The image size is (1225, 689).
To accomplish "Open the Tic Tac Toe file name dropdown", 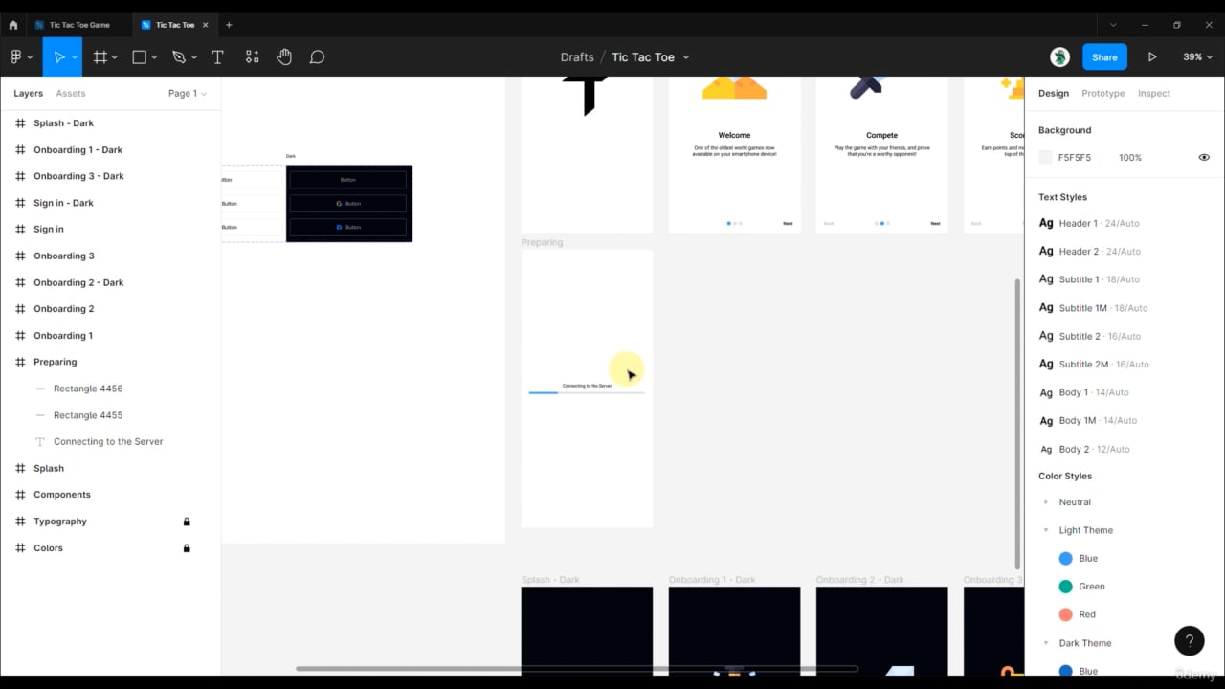I will point(686,57).
